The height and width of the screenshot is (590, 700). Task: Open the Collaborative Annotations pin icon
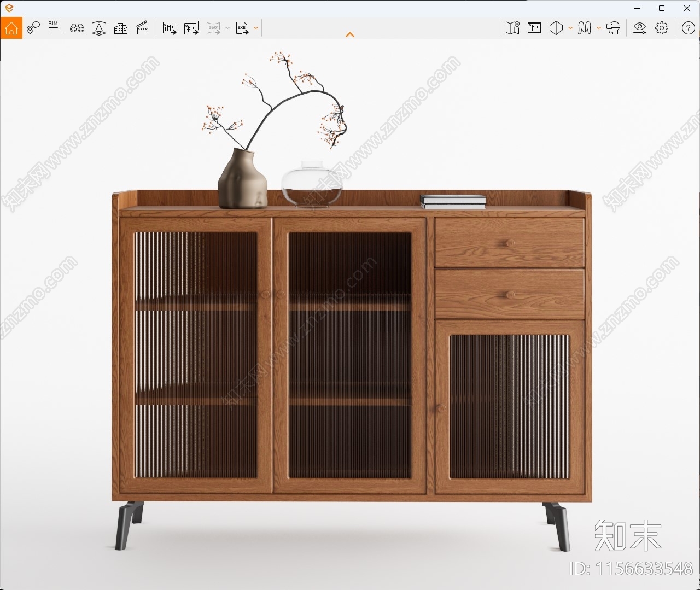33,28
